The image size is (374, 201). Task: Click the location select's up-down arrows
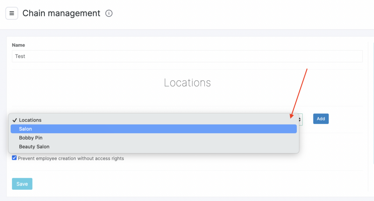(300, 119)
